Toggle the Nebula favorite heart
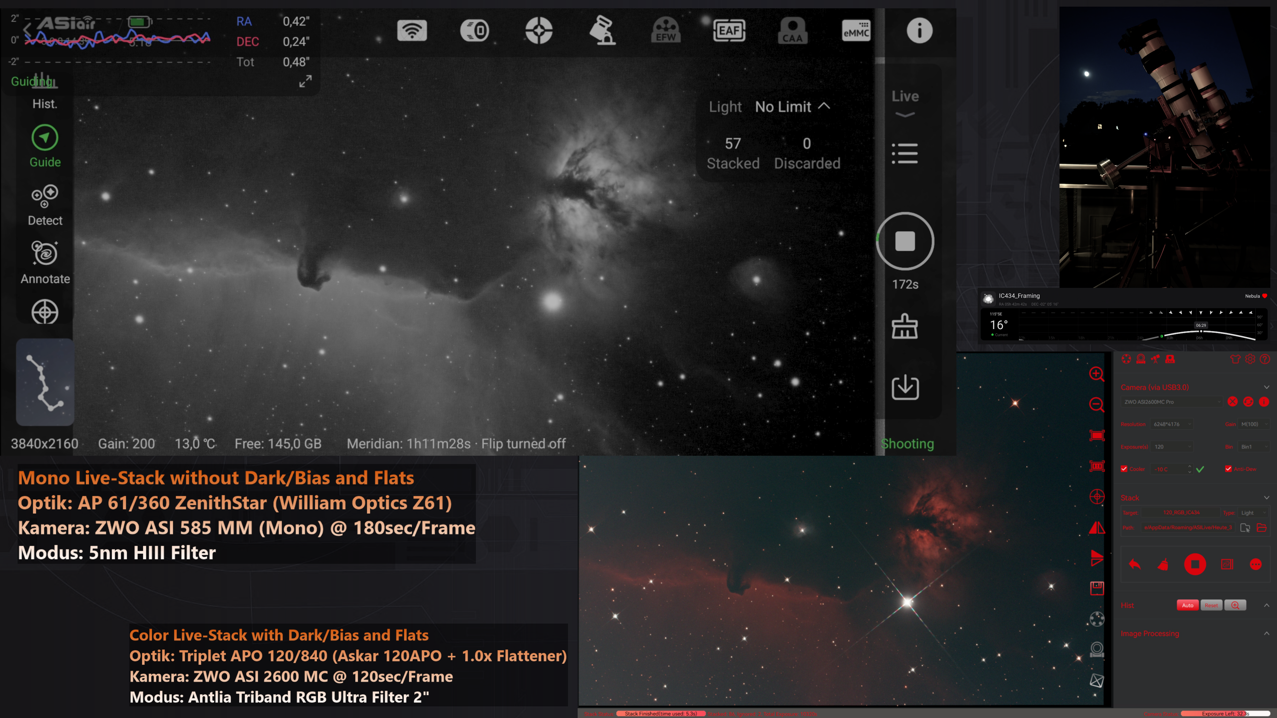This screenshot has width=1277, height=718. pos(1265,296)
